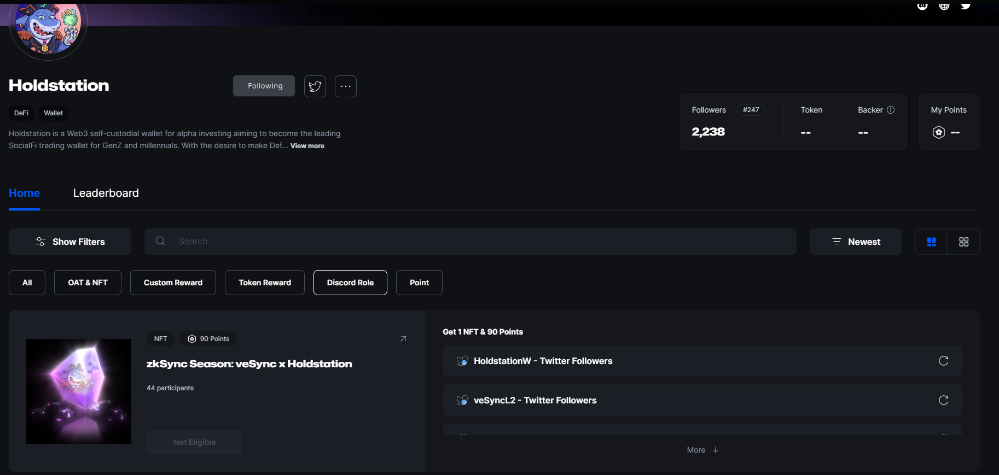Viewport: 999px width, 475px height.
Task: Select the Point filter chip
Action: [x=419, y=283]
